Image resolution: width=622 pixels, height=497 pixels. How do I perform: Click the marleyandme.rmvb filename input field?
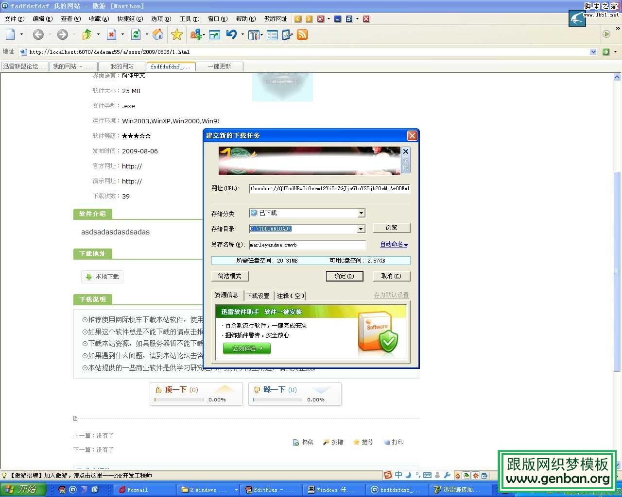point(307,245)
